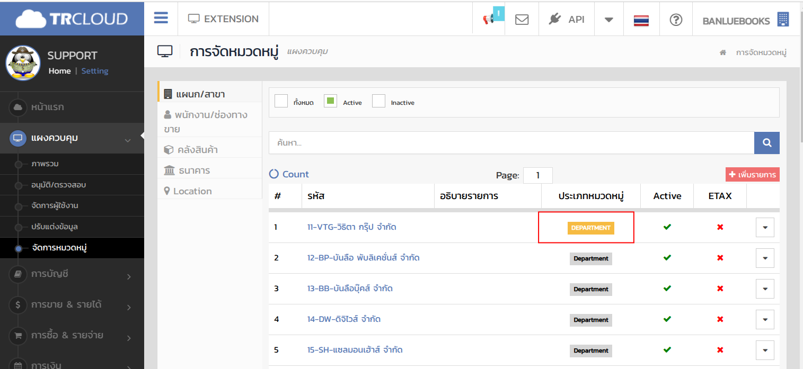
Task: Click the ค้นหา search input field
Action: tap(511, 142)
